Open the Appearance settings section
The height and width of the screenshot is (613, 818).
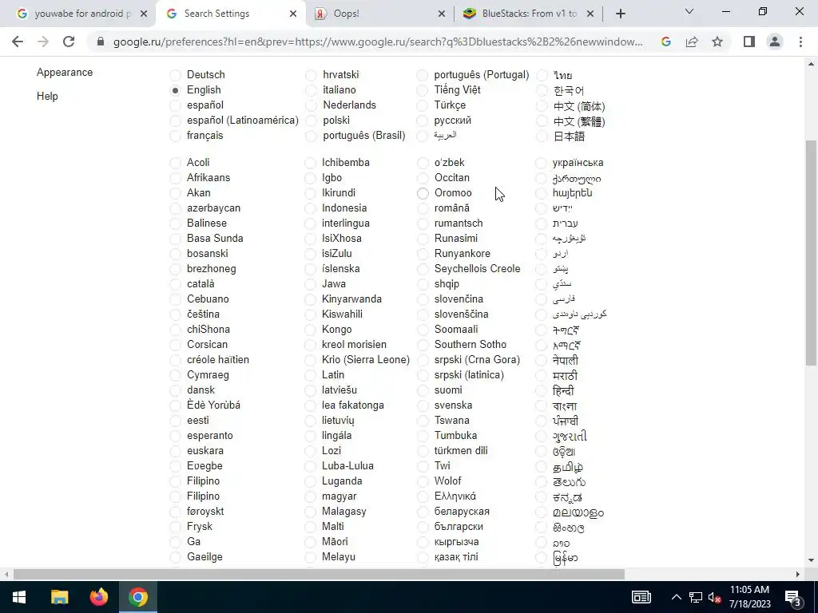[x=65, y=73]
